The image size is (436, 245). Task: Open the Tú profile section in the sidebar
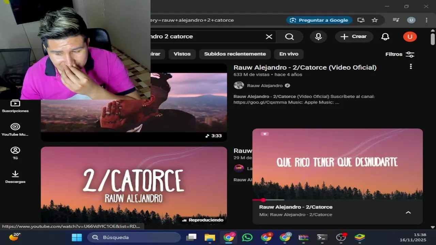pos(15,153)
